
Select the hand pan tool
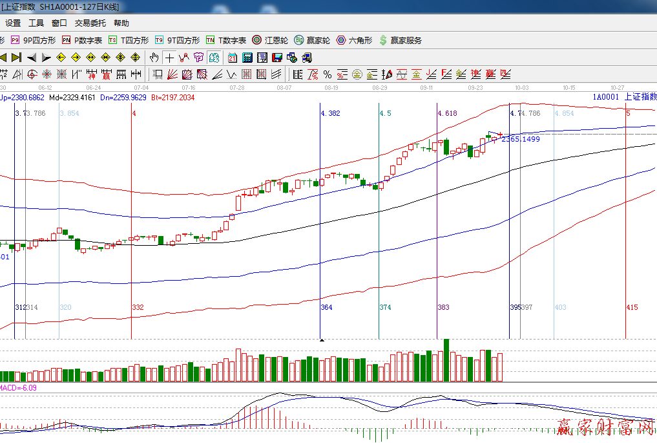coord(154,58)
